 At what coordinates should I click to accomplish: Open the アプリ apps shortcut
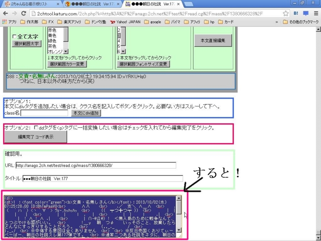pyautogui.click(x=9, y=22)
